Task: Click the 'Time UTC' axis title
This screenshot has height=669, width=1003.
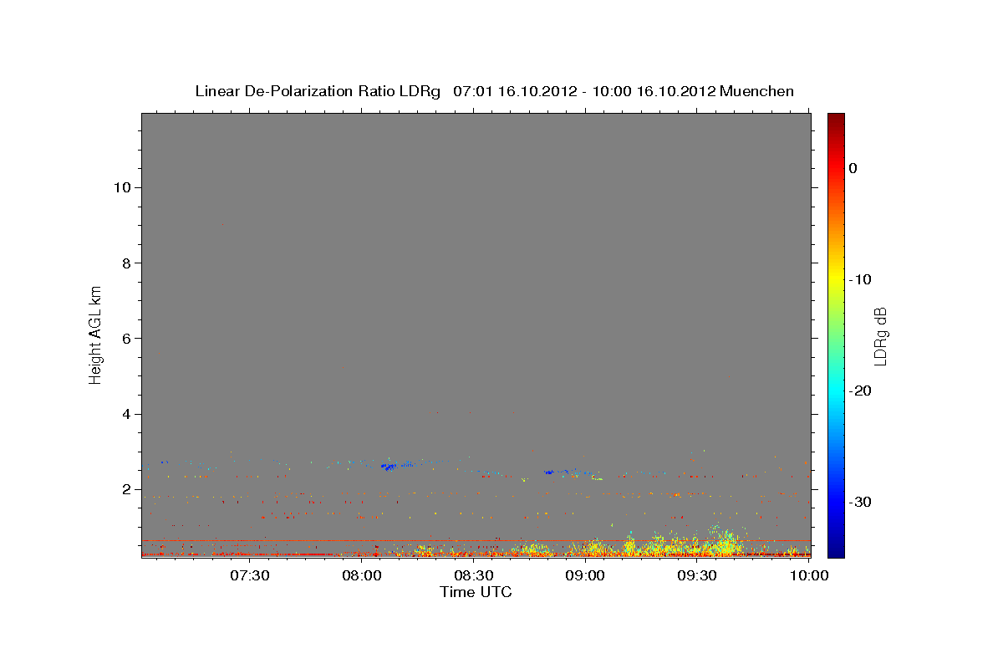Action: [x=476, y=592]
